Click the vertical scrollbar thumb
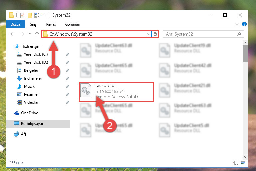 (x=245, y=54)
